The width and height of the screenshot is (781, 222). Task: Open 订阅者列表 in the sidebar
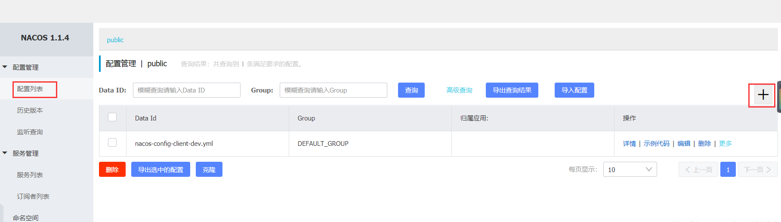[x=33, y=197]
